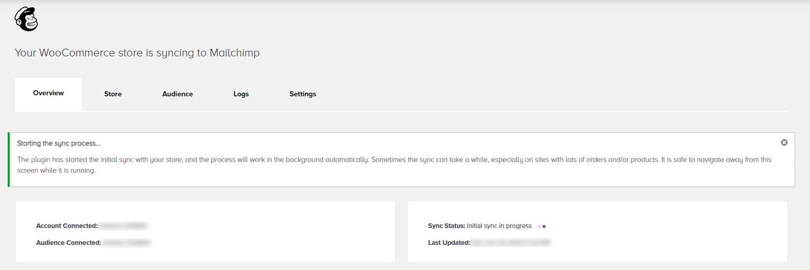810x270 pixels.
Task: View the Logs tab
Action: coord(241,94)
